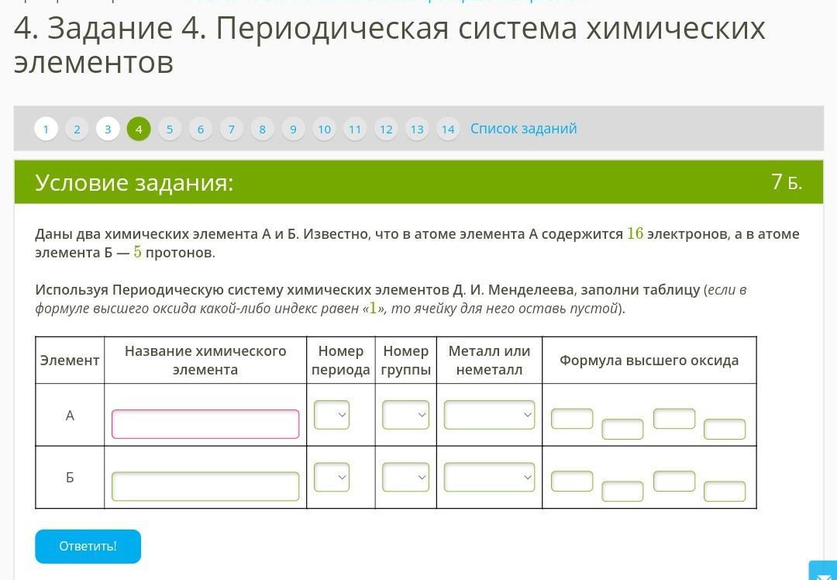Click second oxide symbol box for element Б
Viewport: 837px width, 580px height.
point(674,482)
